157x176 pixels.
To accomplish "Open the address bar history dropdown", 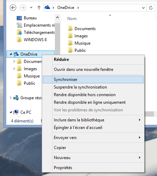I will [x=143, y=8].
